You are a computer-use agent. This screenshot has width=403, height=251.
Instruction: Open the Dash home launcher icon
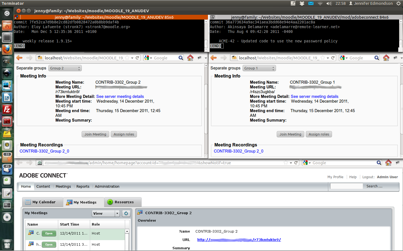(7, 13)
